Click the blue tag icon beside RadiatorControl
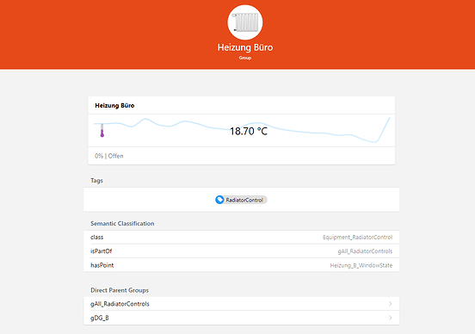Screen dimensions: 475x334 point(219,200)
